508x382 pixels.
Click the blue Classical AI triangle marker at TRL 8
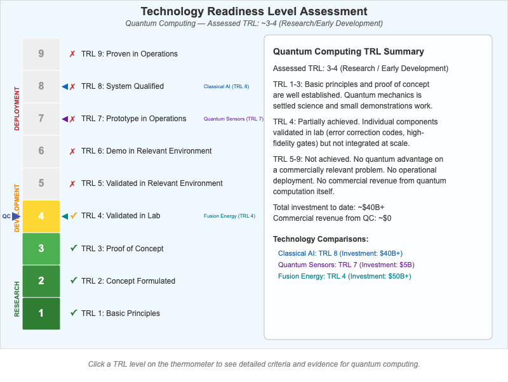coord(66,86)
